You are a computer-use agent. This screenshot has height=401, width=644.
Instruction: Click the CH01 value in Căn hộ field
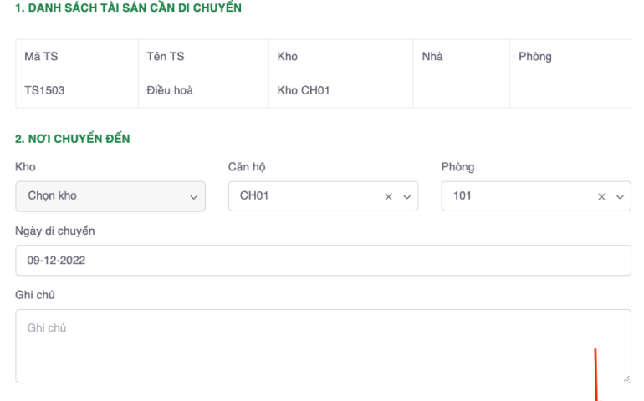click(x=253, y=196)
